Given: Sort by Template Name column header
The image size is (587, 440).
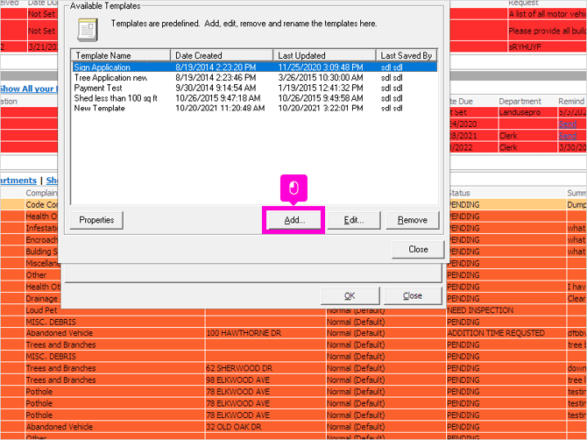Looking at the screenshot, I should [121, 55].
